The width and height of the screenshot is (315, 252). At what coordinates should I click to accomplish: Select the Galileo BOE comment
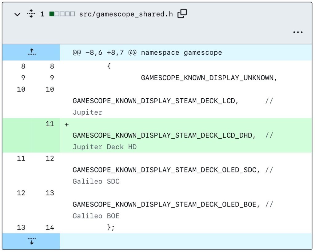(96, 216)
